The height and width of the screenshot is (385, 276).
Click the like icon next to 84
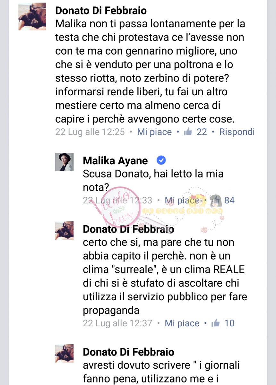coord(215,201)
